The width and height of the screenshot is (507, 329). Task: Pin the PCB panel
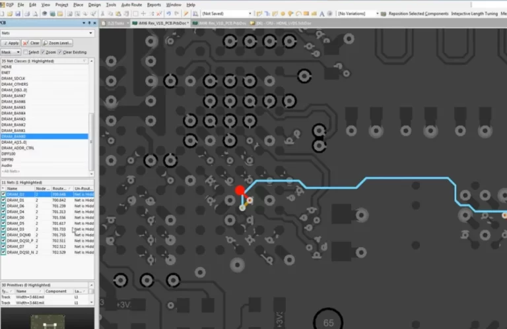point(89,23)
